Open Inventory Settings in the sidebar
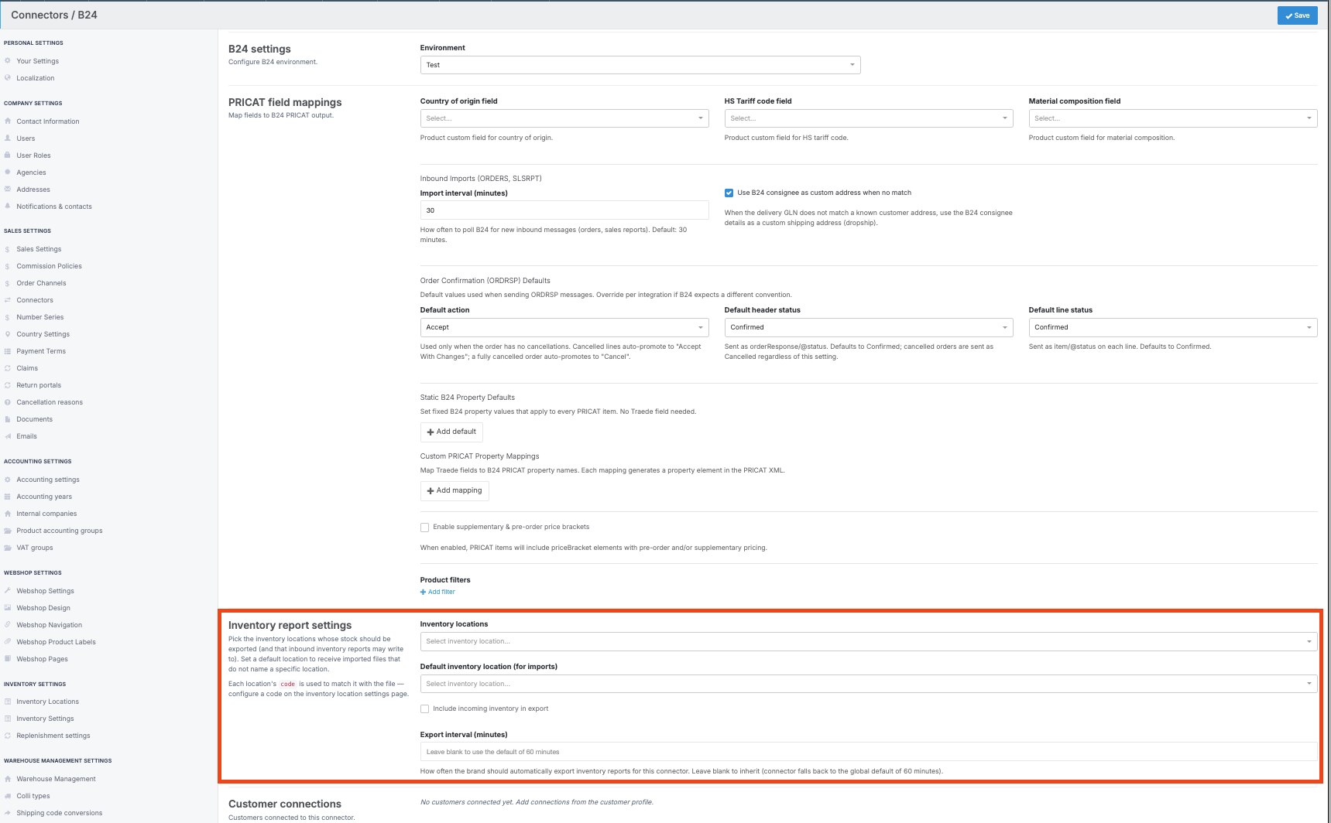 click(45, 719)
